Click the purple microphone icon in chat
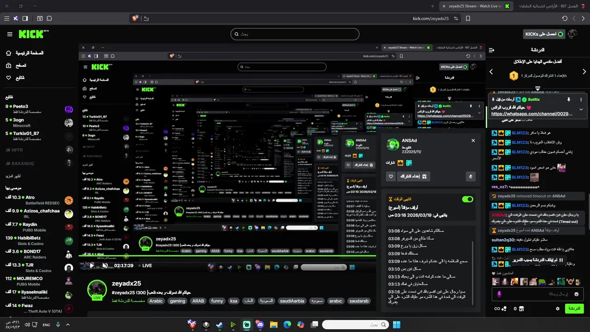The height and width of the screenshot is (332, 590). click(x=499, y=294)
